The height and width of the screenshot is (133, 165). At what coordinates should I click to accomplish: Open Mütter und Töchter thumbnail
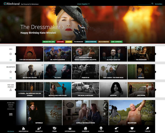[30, 72]
